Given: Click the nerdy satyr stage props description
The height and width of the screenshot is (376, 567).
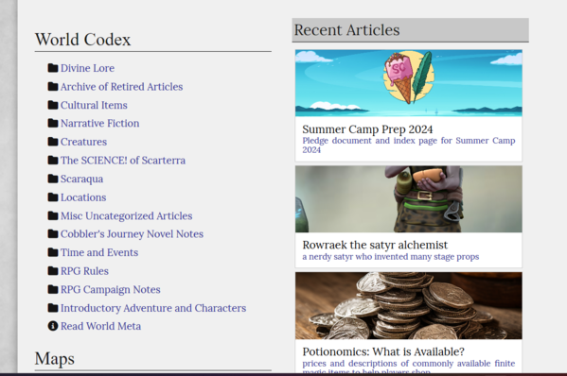Looking at the screenshot, I should (x=391, y=257).
